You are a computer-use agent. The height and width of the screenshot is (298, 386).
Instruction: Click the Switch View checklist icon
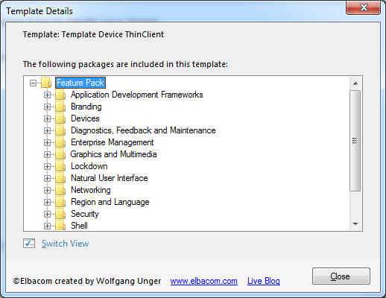[29, 244]
